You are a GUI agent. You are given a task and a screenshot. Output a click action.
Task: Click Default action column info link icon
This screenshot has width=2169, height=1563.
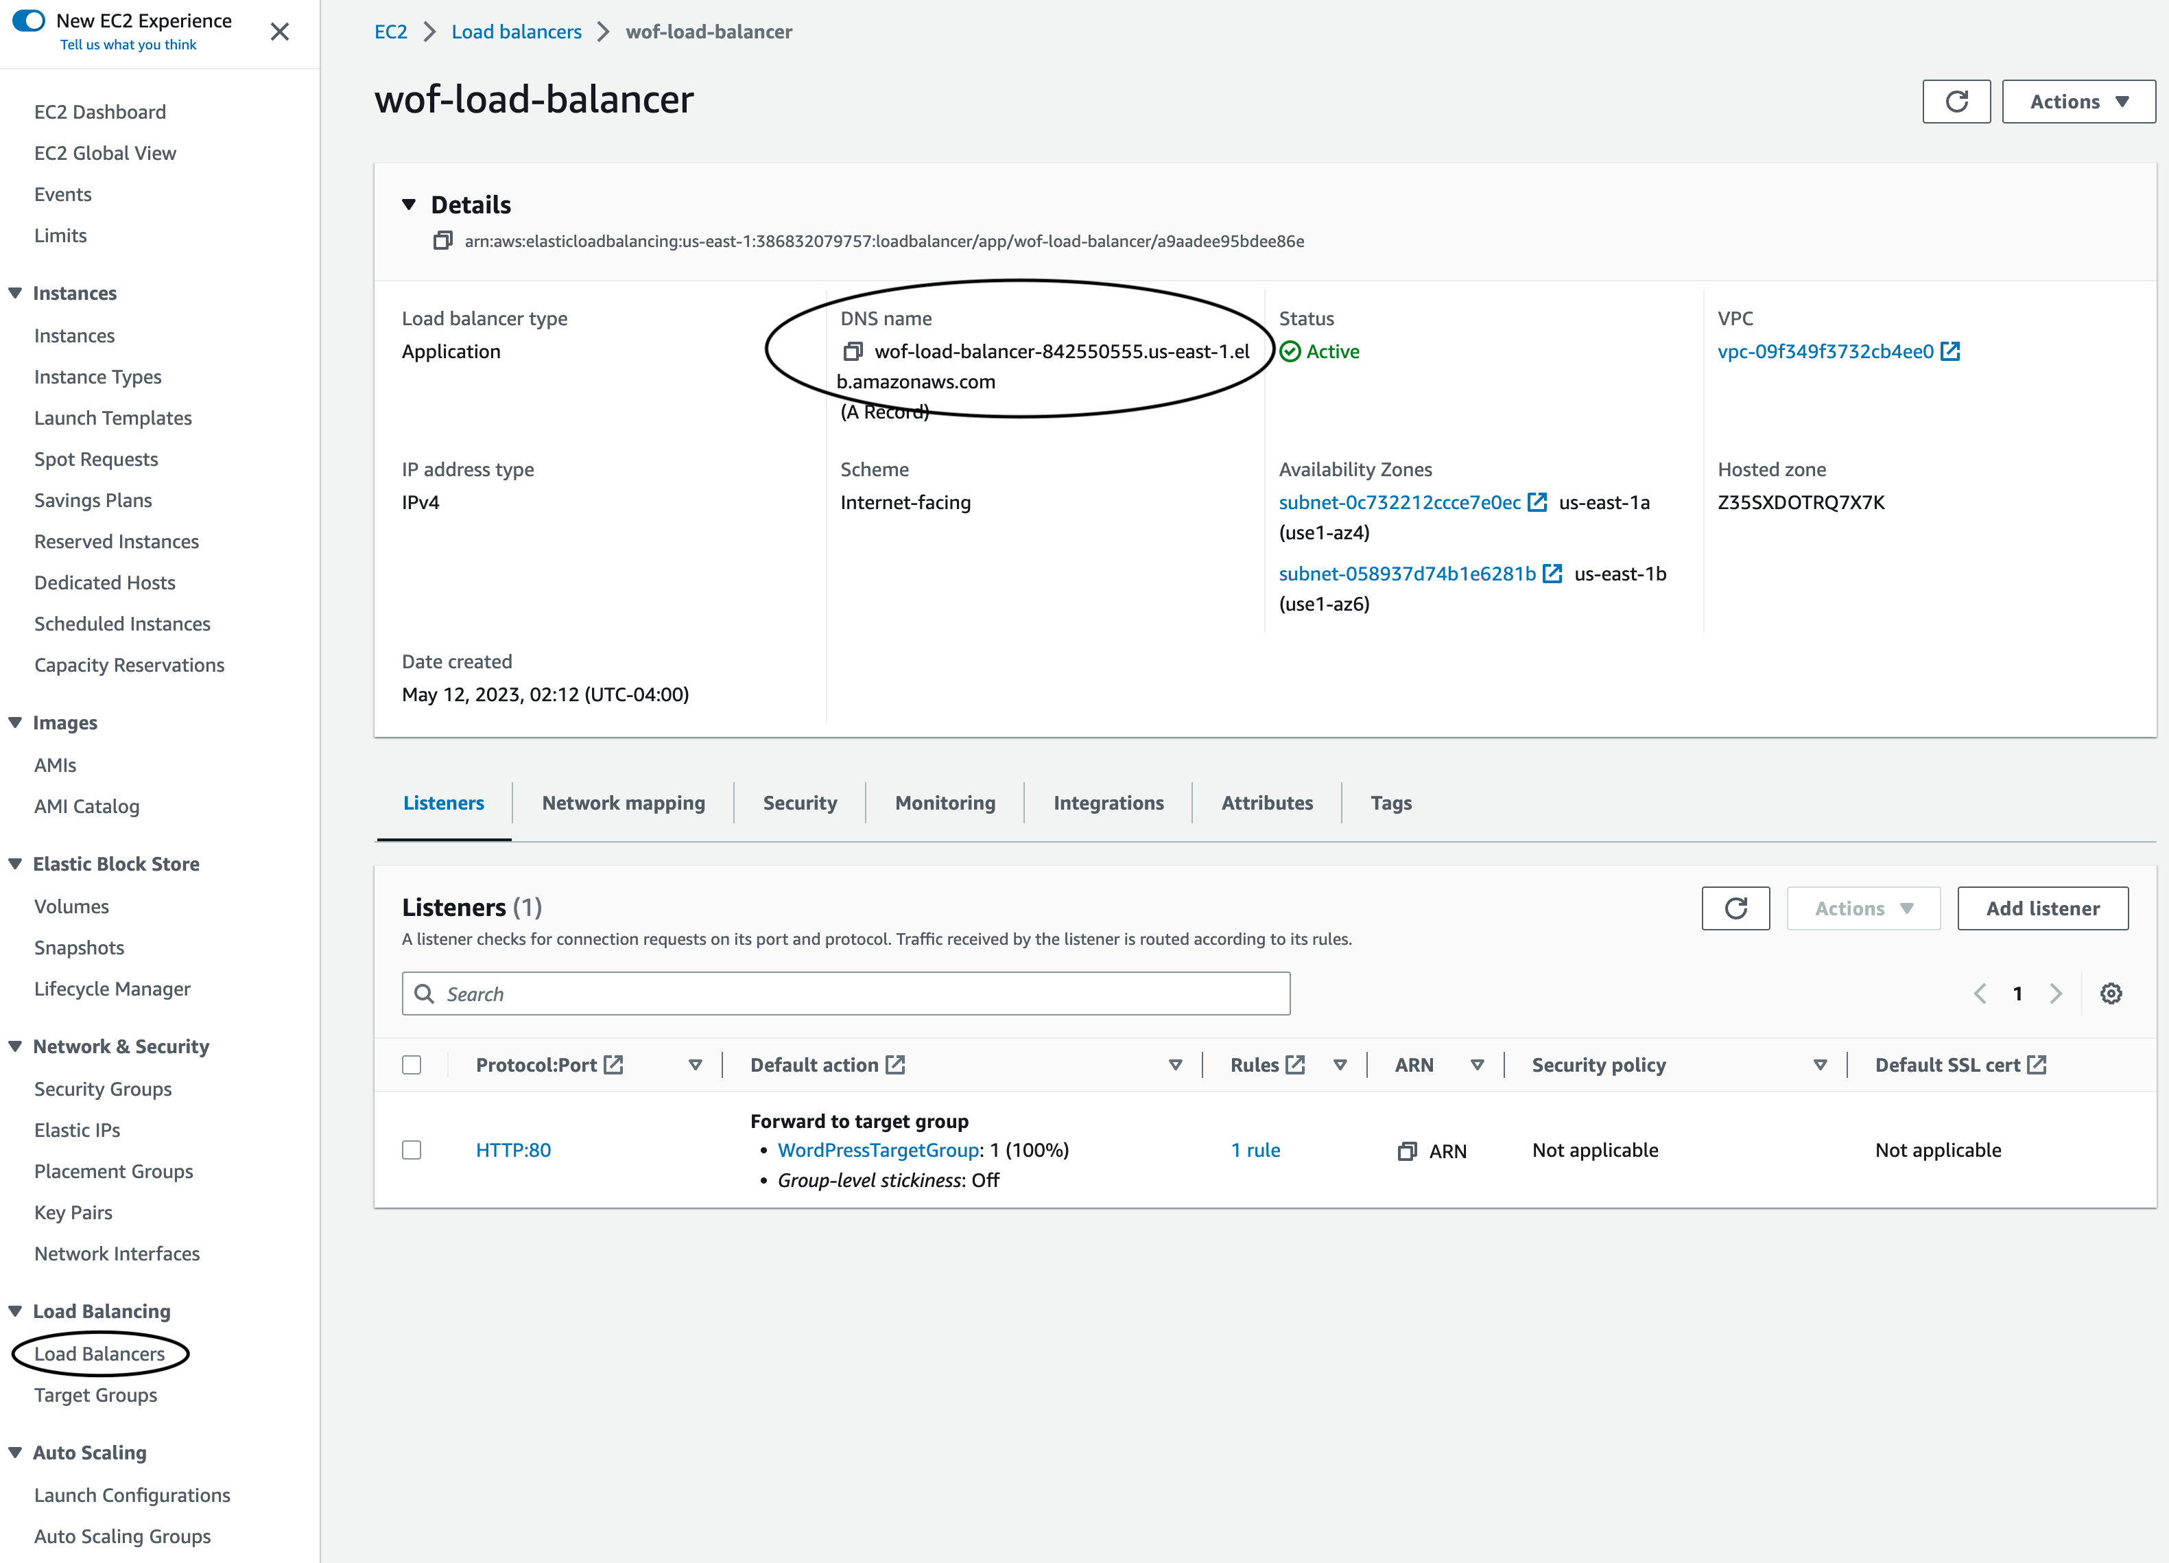[x=895, y=1065]
